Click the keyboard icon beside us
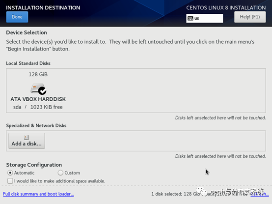 click(190, 18)
